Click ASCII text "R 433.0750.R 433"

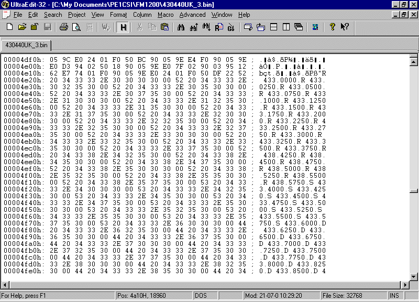(x=292, y=94)
